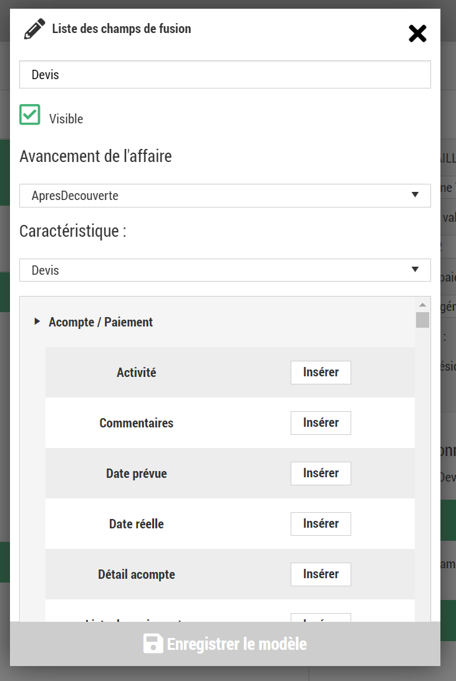The image size is (456, 681).
Task: Click the Détail acompte row label
Action: 137,574
